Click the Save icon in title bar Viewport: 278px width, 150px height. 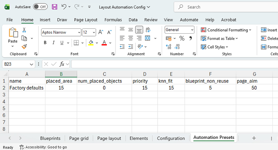[x=54, y=7]
